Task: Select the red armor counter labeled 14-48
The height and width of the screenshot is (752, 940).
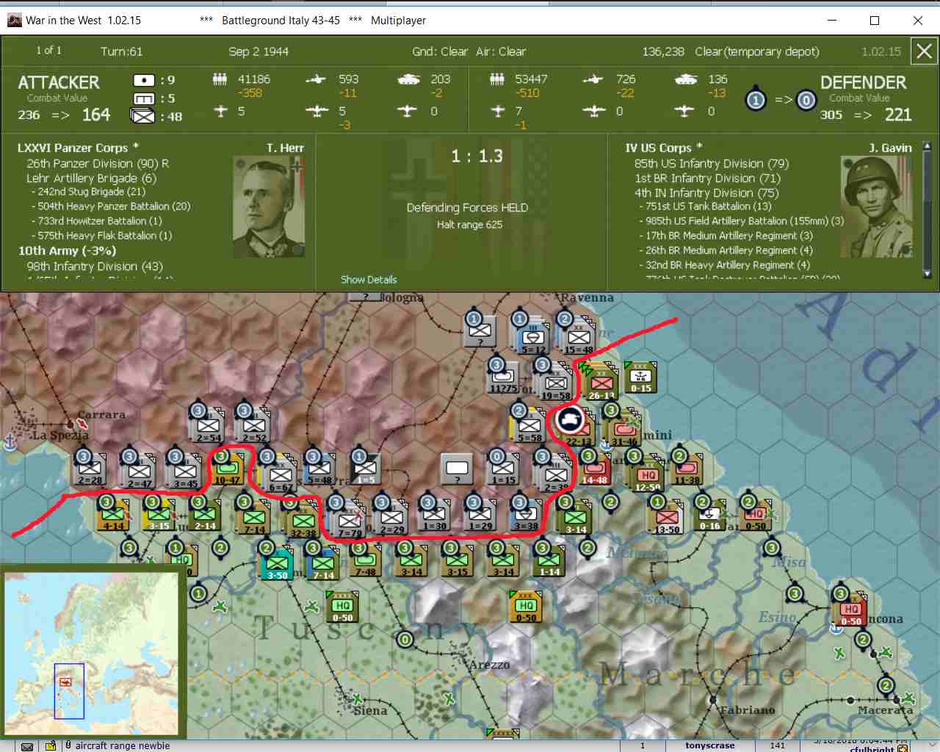Action: (594, 469)
